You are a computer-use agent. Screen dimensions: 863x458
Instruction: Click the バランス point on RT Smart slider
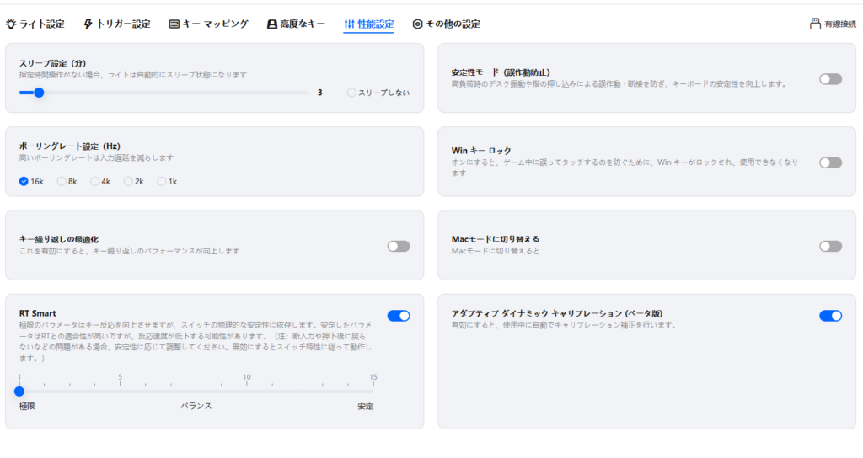click(x=196, y=391)
